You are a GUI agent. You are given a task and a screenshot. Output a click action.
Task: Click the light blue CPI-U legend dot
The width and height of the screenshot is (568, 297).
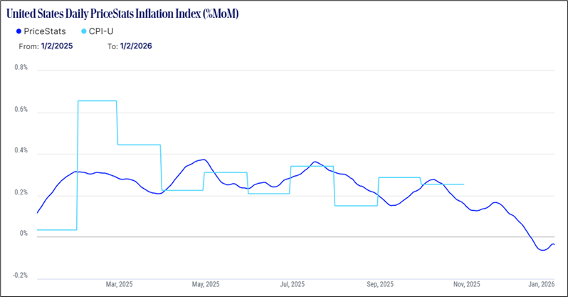[x=83, y=31]
